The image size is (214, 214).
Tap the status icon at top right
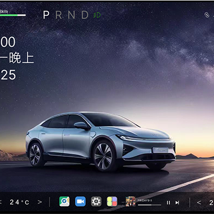207,15
